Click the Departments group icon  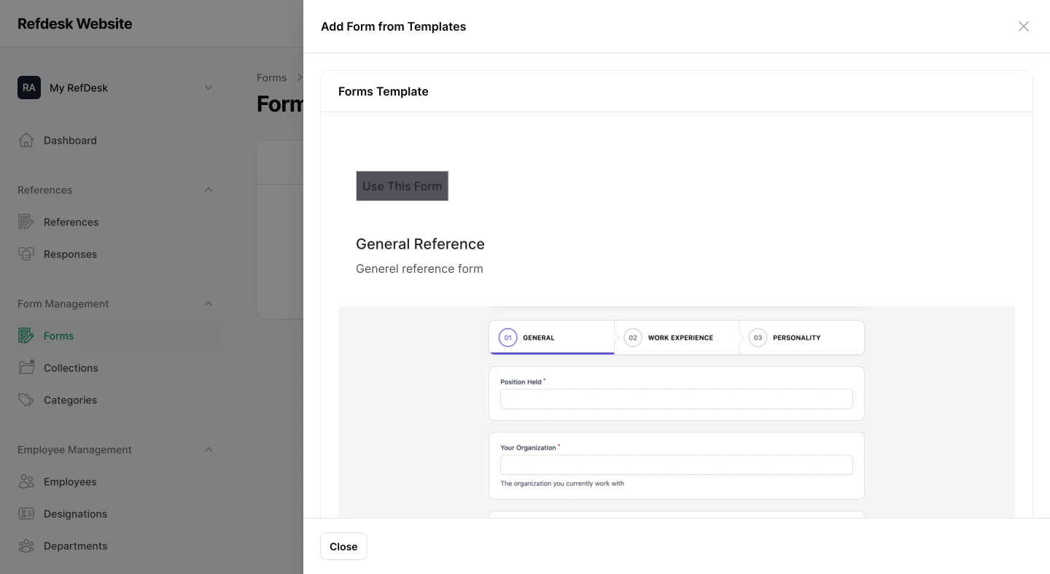(26, 546)
